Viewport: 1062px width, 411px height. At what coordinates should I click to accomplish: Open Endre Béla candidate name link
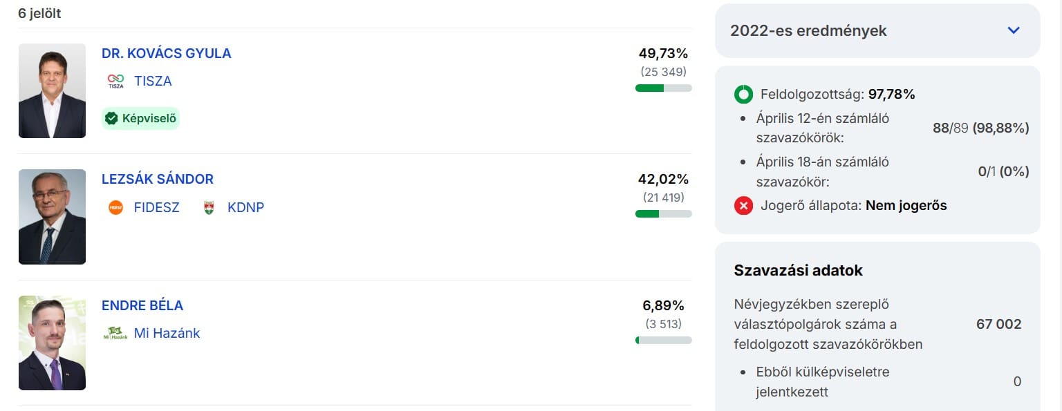click(x=142, y=305)
